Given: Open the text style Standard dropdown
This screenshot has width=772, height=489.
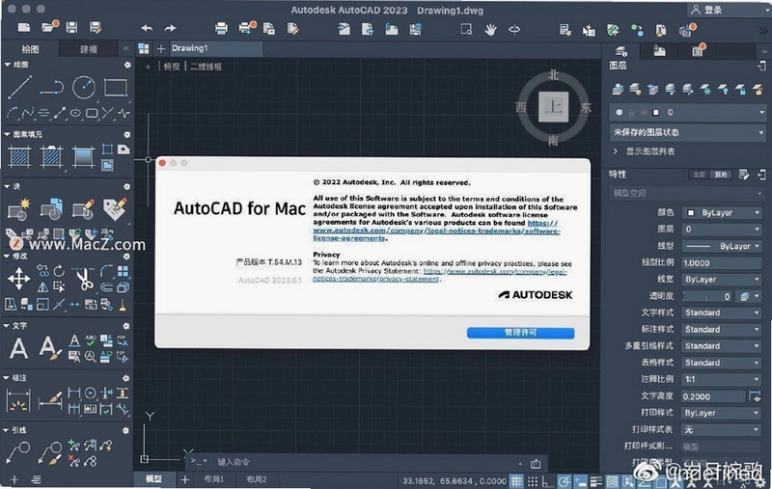Looking at the screenshot, I should [x=722, y=312].
